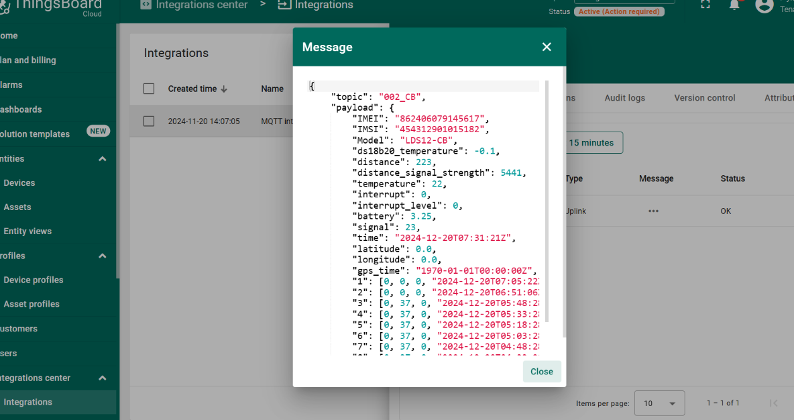
Task: Open Asset profiles in the sidebar
Action: click(58, 304)
